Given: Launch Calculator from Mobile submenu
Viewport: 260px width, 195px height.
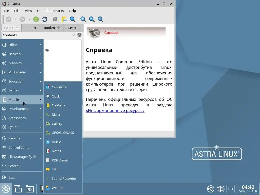Looking at the screenshot, I should (63, 87).
